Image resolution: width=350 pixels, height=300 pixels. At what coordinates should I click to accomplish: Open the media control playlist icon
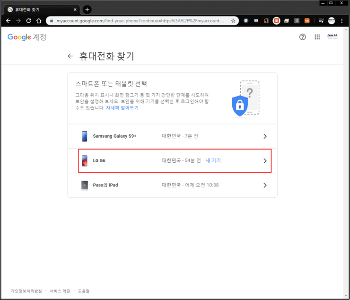[321, 21]
